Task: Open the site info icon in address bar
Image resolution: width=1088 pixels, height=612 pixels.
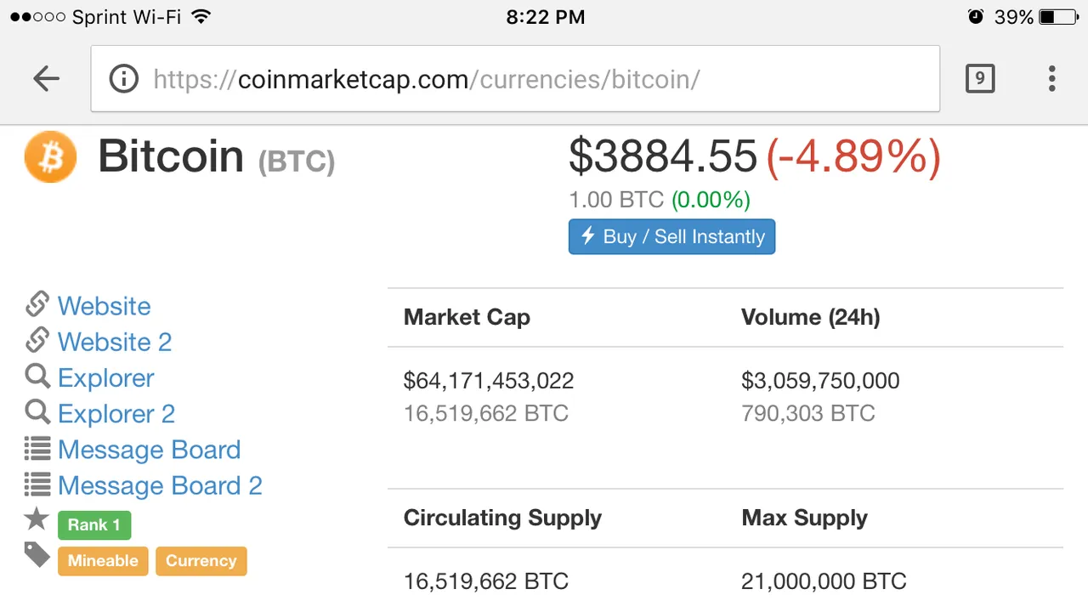Action: (x=124, y=79)
